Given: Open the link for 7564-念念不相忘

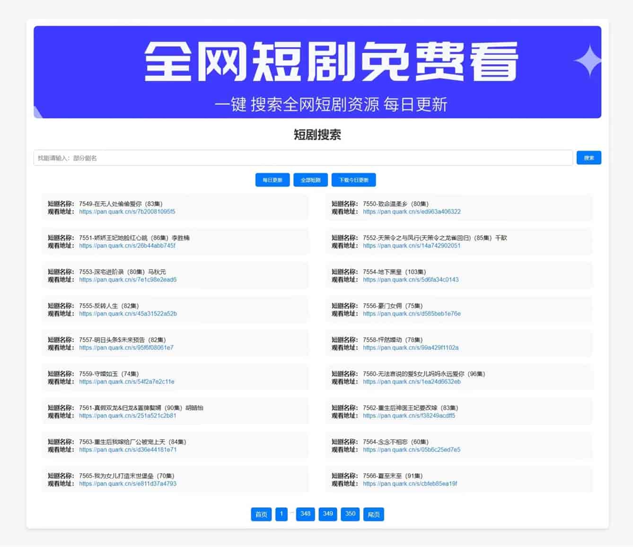Looking at the screenshot, I should (x=412, y=450).
